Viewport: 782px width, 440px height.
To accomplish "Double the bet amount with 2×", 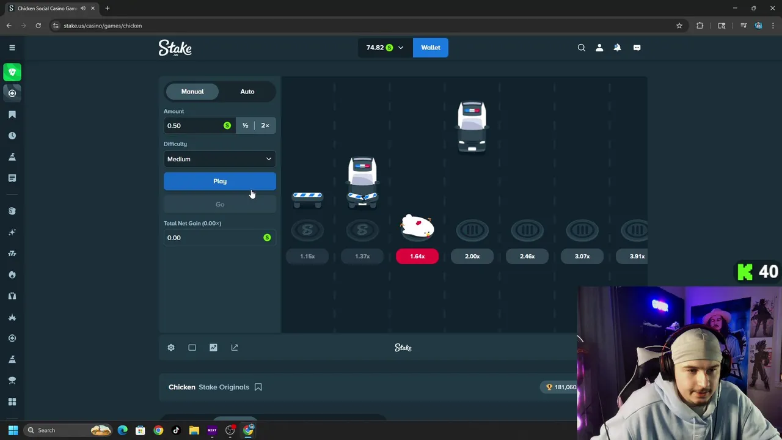I will [265, 125].
